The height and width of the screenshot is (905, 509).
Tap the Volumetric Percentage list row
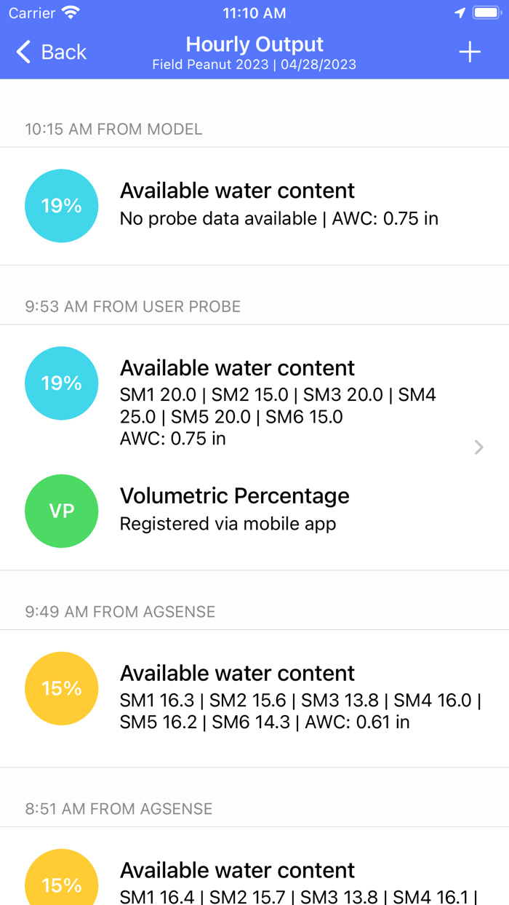[234, 509]
